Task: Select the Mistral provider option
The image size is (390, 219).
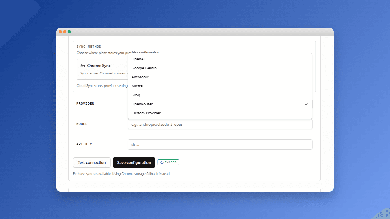Action: tap(220, 86)
